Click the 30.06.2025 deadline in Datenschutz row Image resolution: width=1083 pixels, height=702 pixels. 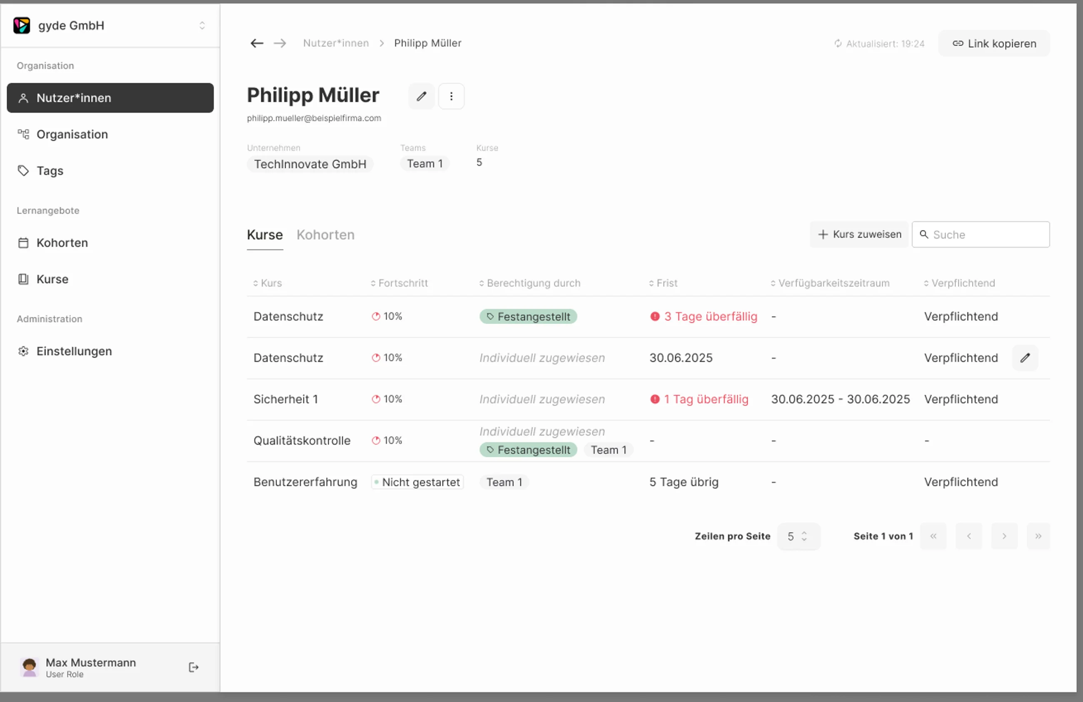tap(681, 358)
